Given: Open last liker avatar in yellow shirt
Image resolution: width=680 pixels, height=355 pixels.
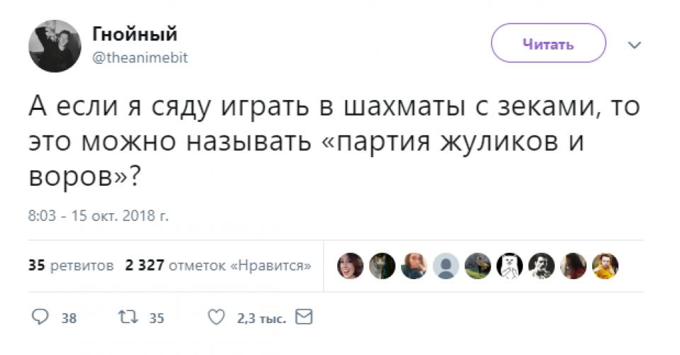Looking at the screenshot, I should click(x=606, y=266).
